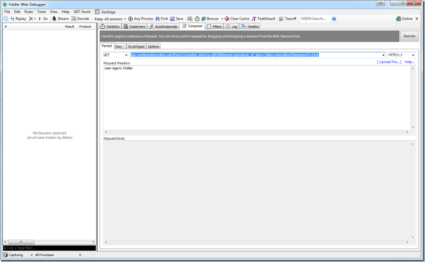Viewport: 425px width, 262px height.
Task: Replay the selected sessions
Action: coord(19,19)
